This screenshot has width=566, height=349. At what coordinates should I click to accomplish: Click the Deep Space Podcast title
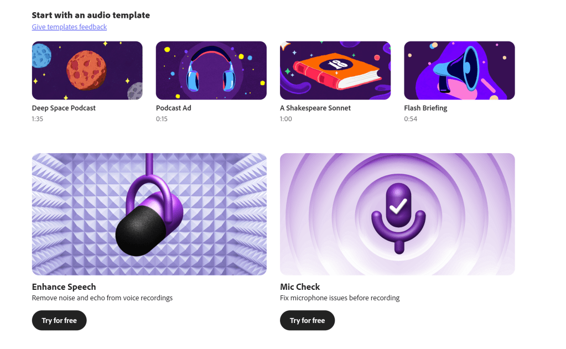click(x=64, y=108)
